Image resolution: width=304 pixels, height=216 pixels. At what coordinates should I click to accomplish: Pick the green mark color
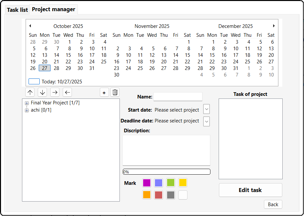tap(171, 183)
